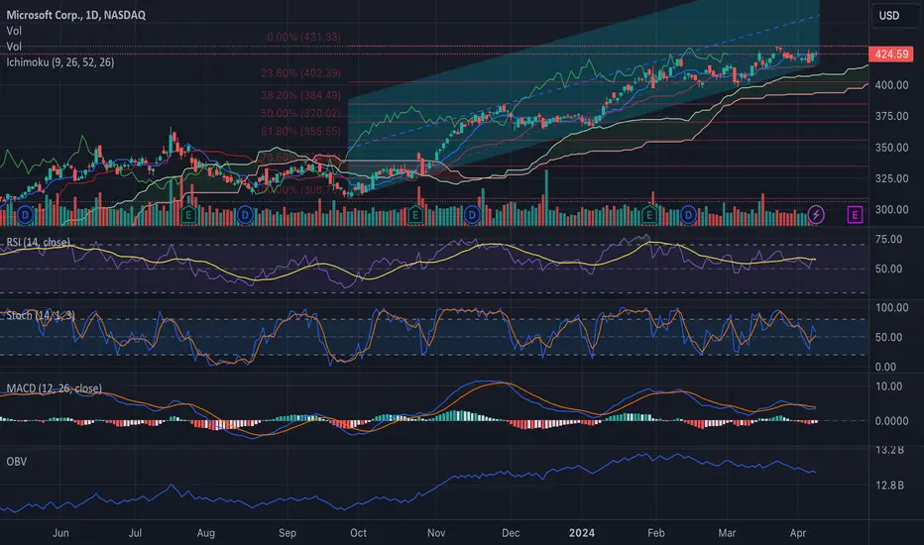This screenshot has height=545, width=924.
Task: Click the 13.2B OBV axis value
Action: tap(889, 451)
